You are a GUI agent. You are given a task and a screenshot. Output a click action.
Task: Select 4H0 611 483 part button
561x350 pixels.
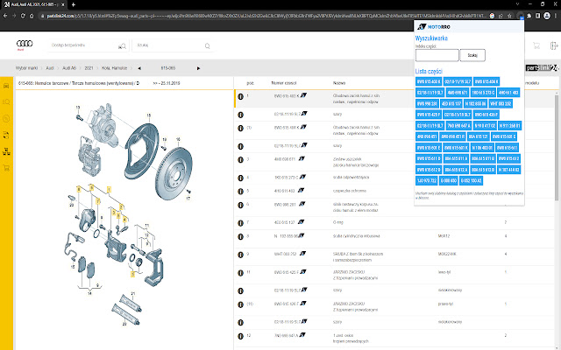(x=508, y=93)
